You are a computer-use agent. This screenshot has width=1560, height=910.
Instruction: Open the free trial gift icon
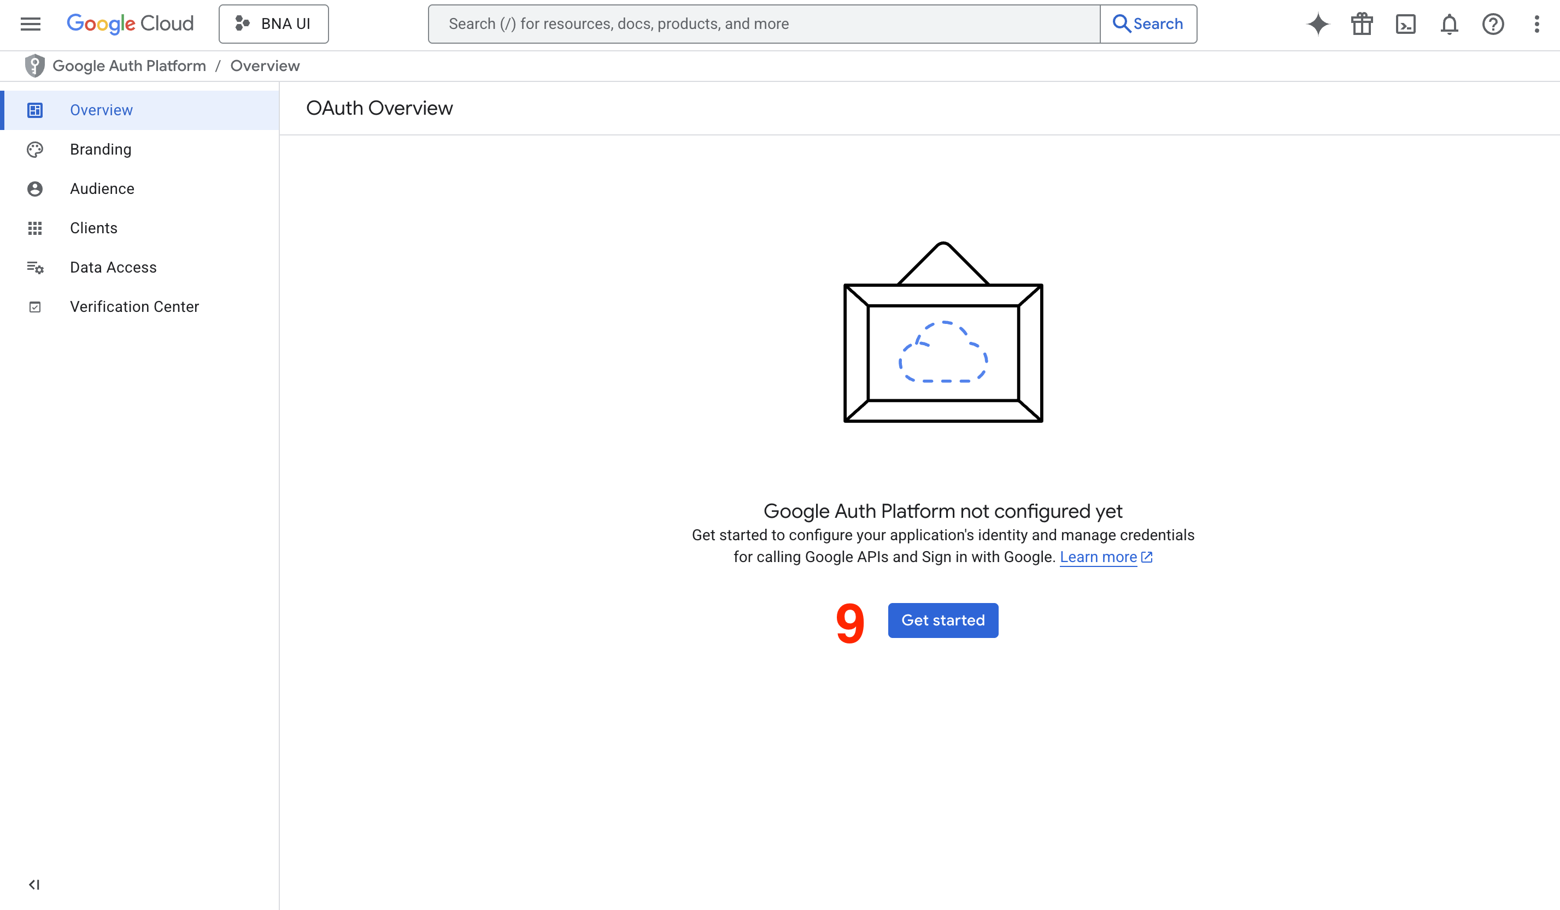pyautogui.click(x=1362, y=24)
